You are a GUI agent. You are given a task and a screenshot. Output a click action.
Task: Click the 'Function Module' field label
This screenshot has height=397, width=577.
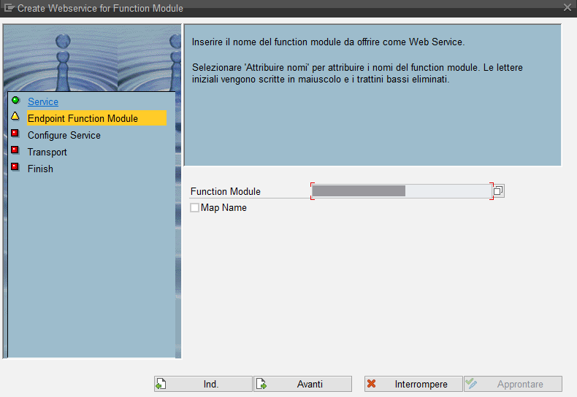tap(225, 191)
